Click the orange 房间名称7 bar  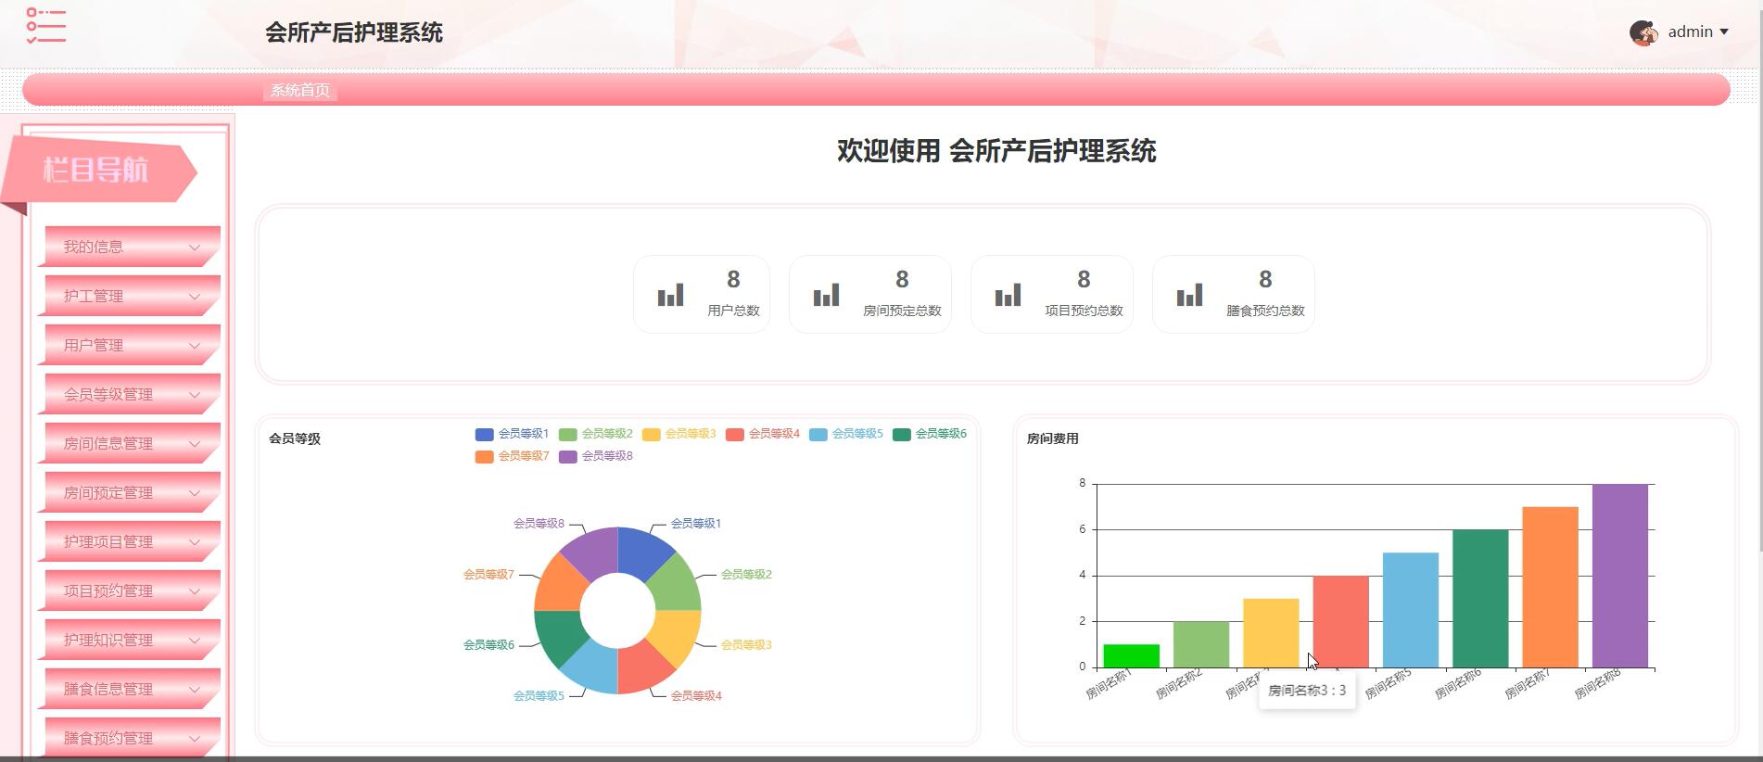coord(1550,587)
